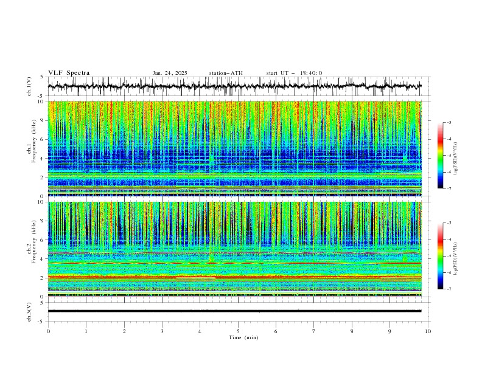This screenshot has width=482, height=372.
Task: Click time-axis tick label "3"
Action: (x=162, y=331)
